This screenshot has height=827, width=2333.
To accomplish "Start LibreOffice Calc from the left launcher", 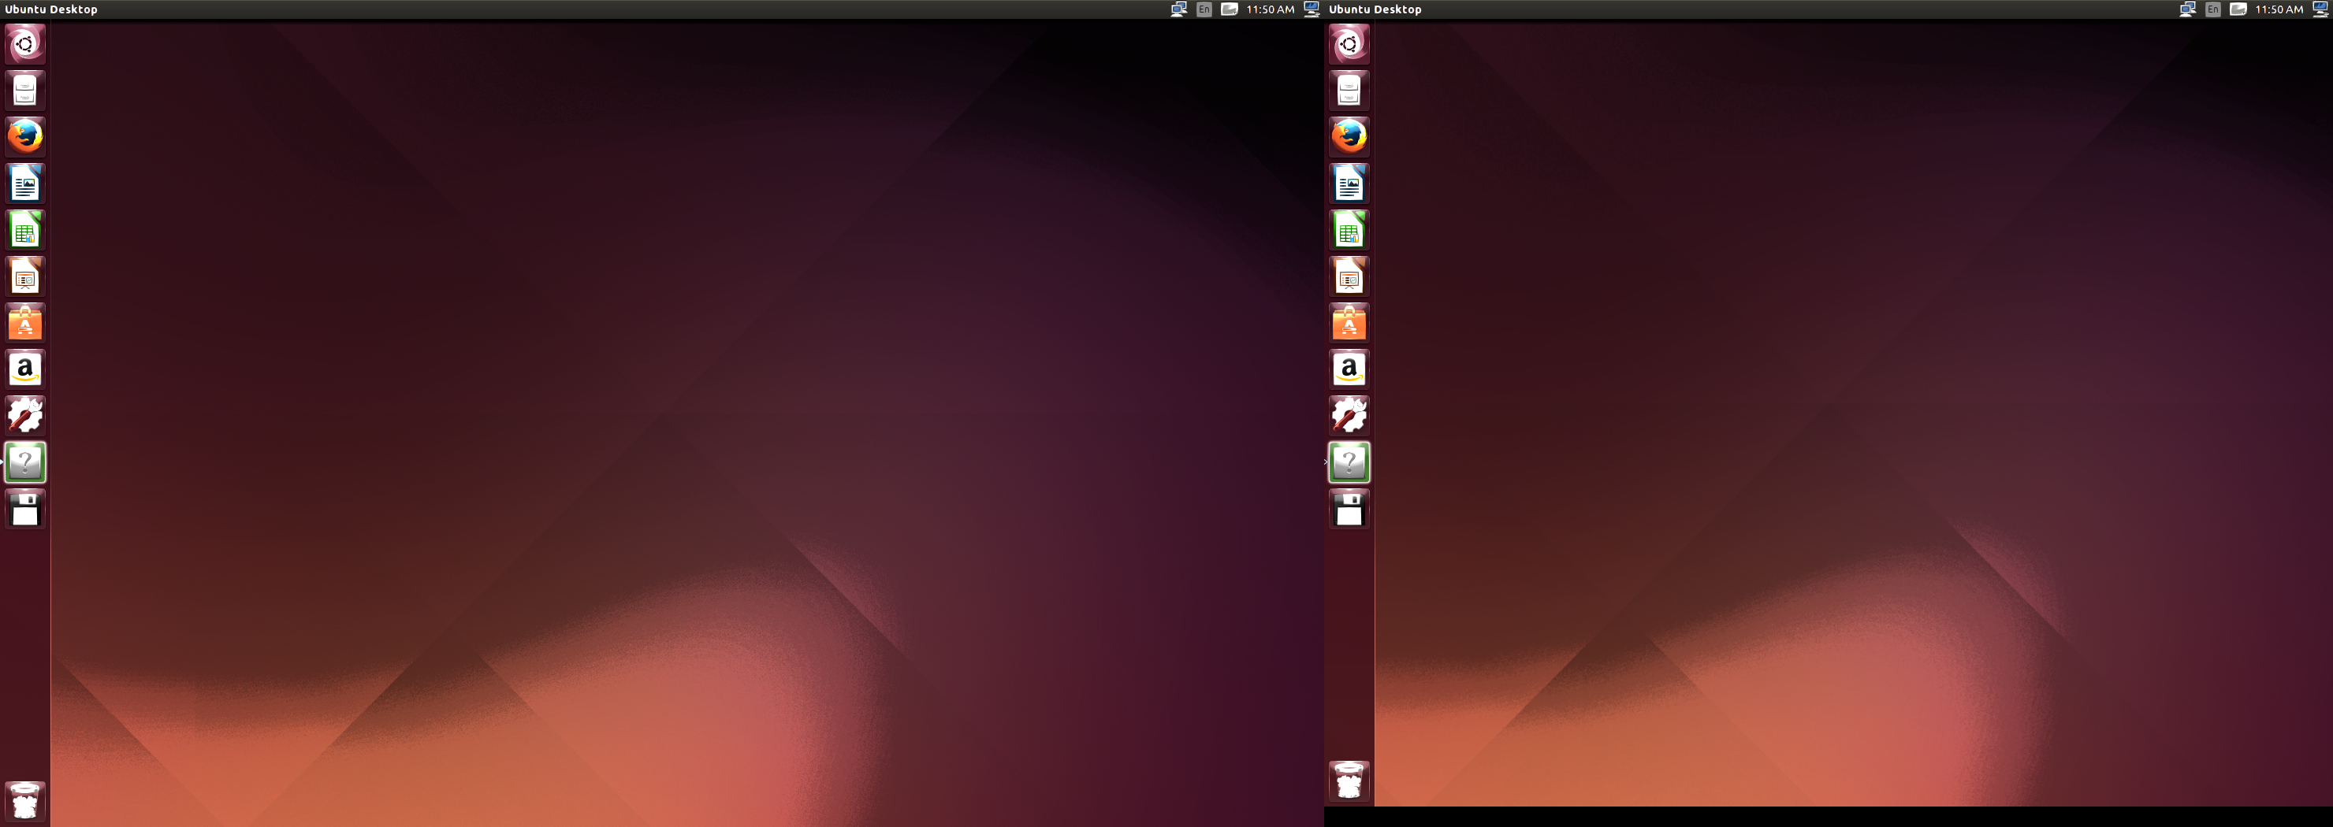I will point(25,230).
